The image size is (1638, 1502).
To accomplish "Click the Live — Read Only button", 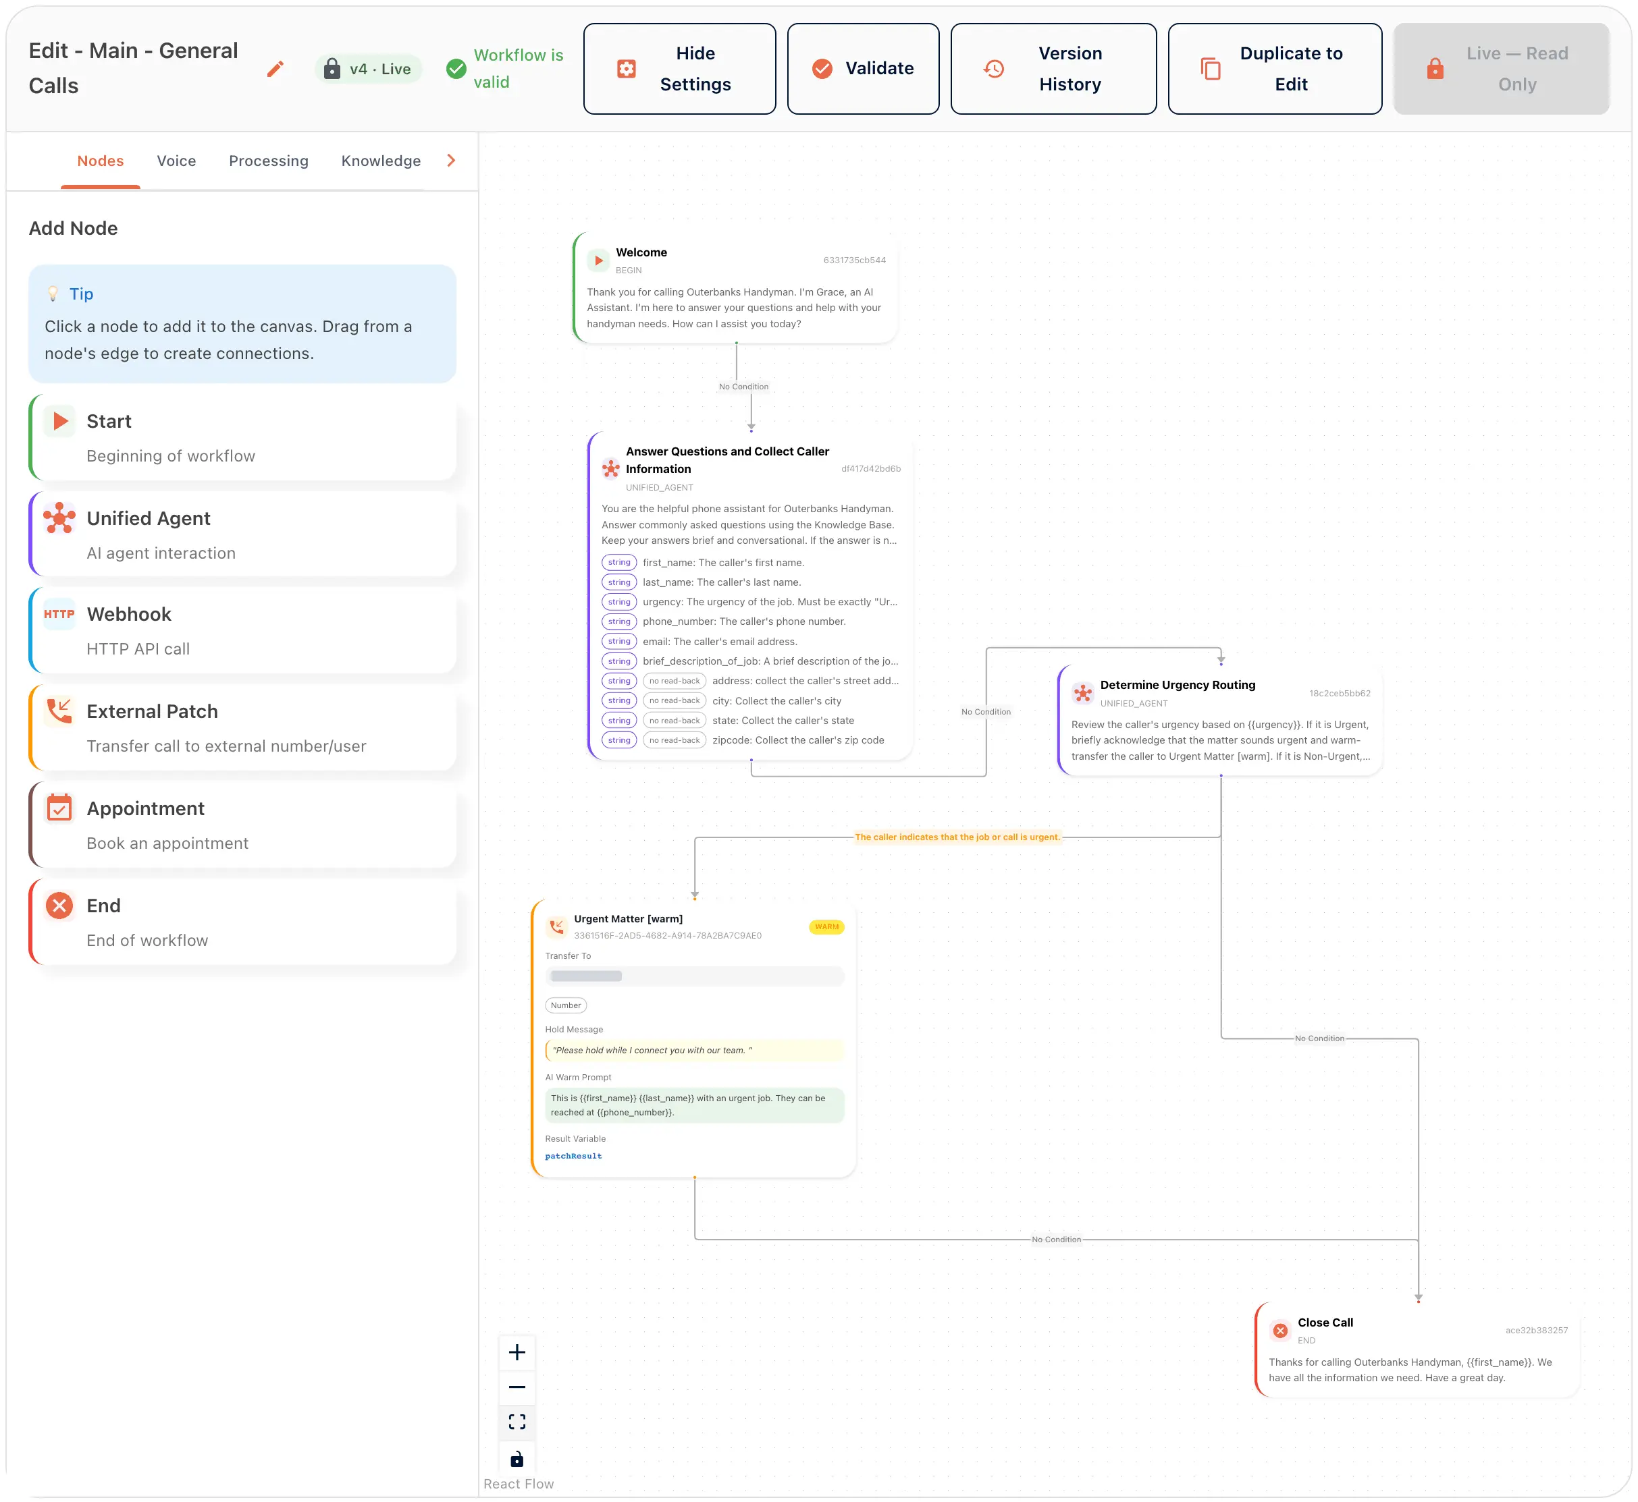I will 1502,69.
